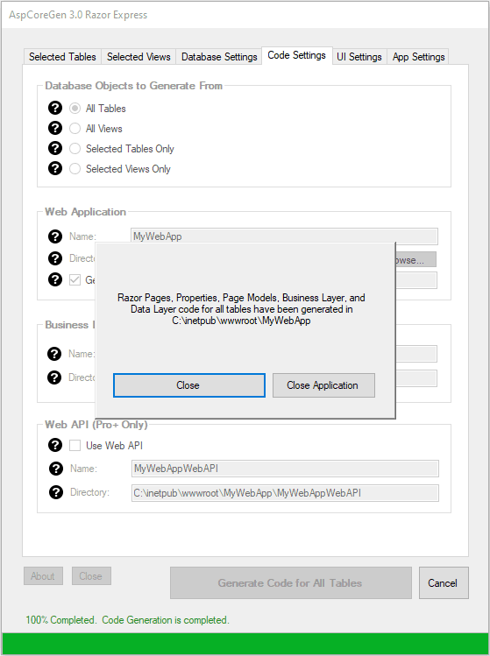
Task: Switch to the Selected Tables tab
Action: coord(62,56)
